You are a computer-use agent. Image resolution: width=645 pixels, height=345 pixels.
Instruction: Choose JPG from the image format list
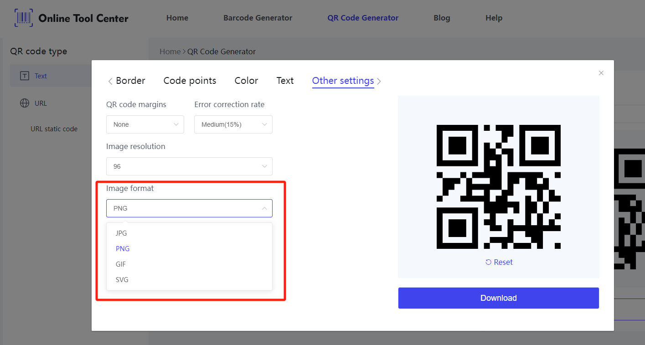coord(189,233)
